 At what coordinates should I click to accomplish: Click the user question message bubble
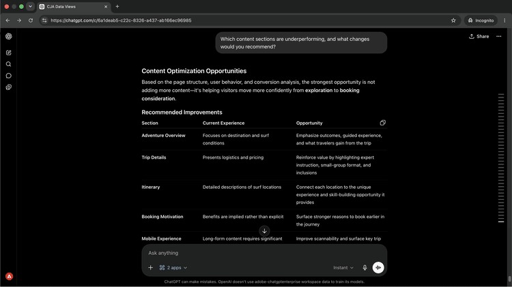coord(301,43)
